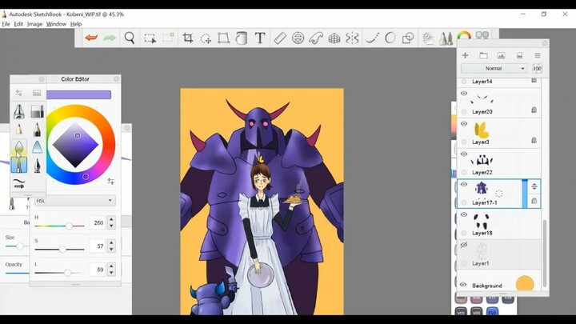
Task: Enable the French Curve guide
Action: click(x=315, y=38)
